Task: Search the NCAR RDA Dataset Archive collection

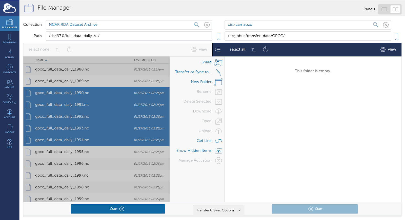Action: tap(197, 25)
